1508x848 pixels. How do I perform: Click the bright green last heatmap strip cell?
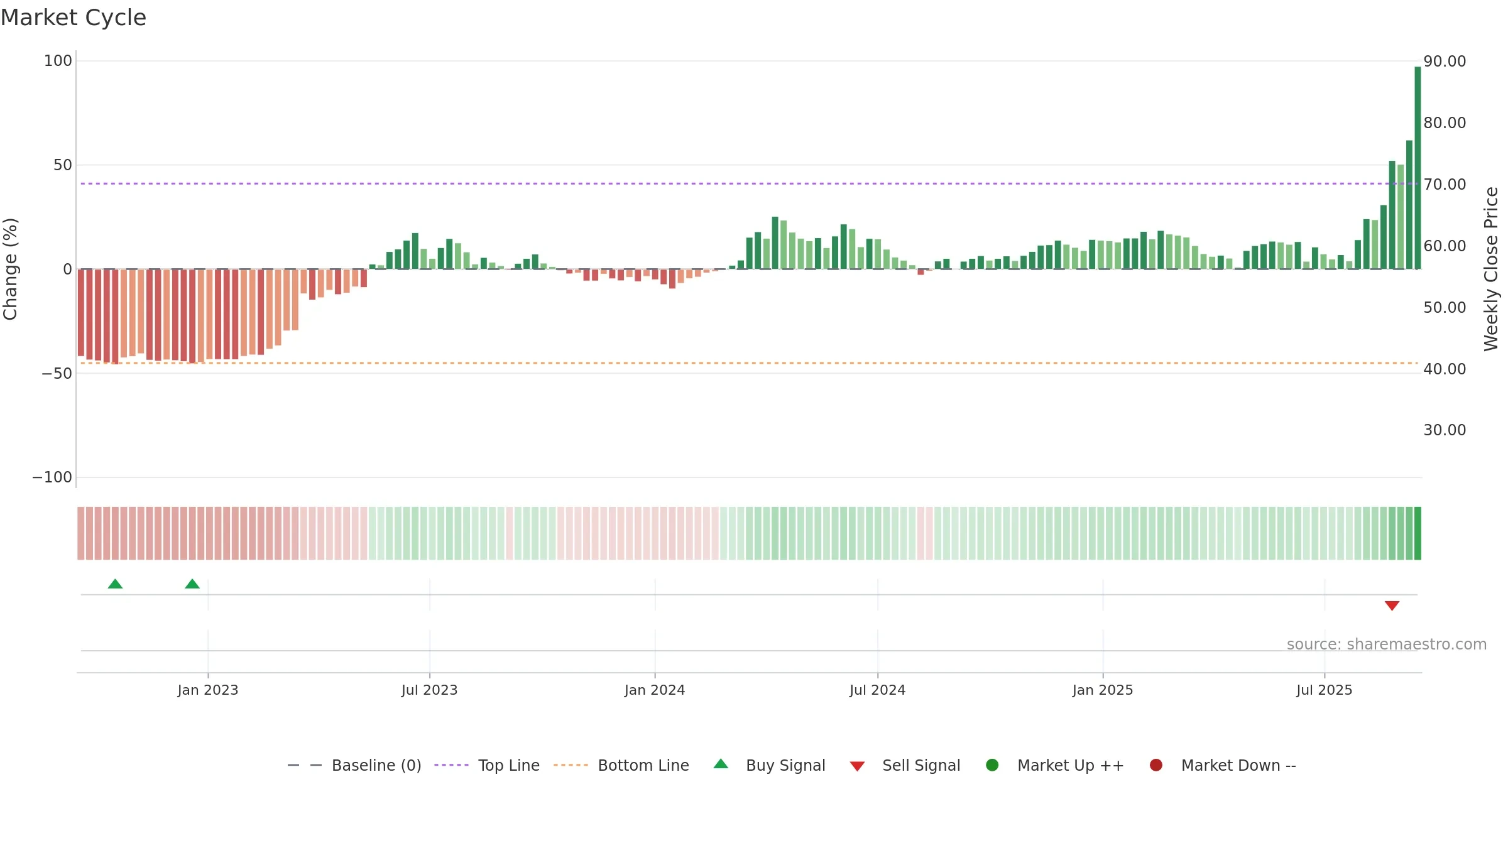pos(1418,533)
